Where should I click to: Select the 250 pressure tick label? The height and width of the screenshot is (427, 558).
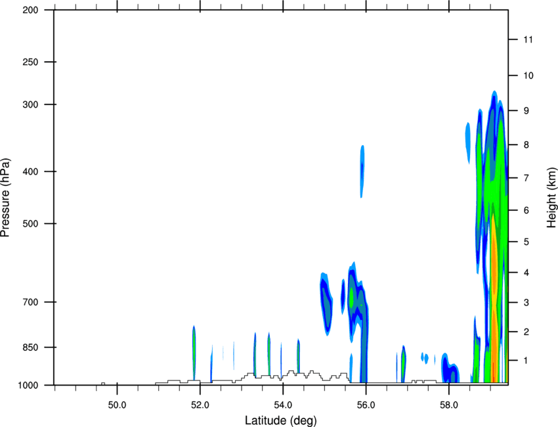[30, 62]
